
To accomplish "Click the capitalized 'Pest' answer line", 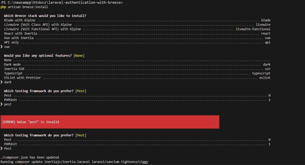I will pyautogui.click(x=6, y=149).
